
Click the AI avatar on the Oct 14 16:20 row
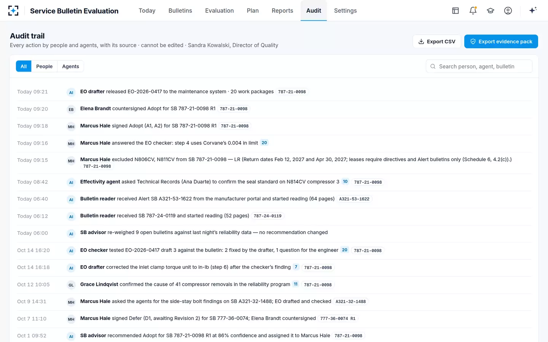(x=71, y=251)
